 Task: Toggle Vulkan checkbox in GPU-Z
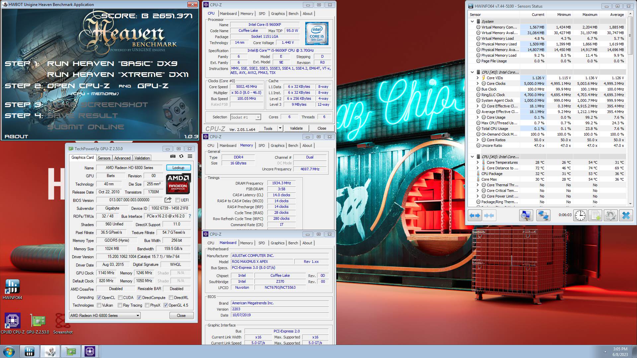click(99, 305)
